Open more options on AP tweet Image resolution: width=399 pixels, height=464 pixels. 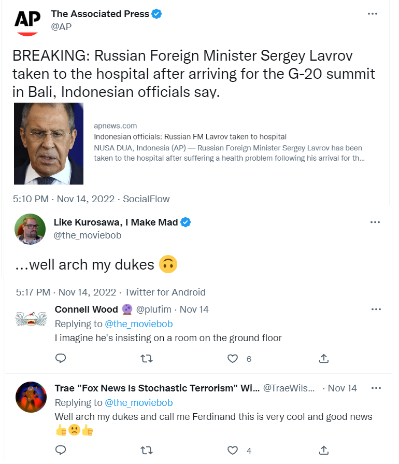coord(373,14)
